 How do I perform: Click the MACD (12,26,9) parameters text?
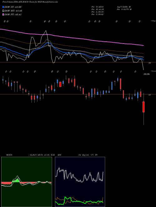click(41, 155)
